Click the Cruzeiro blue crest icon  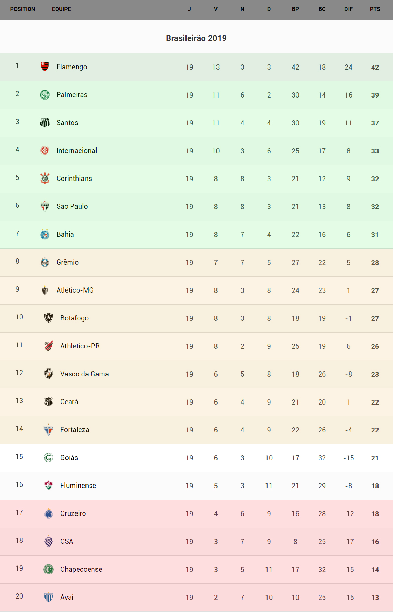[x=49, y=513]
